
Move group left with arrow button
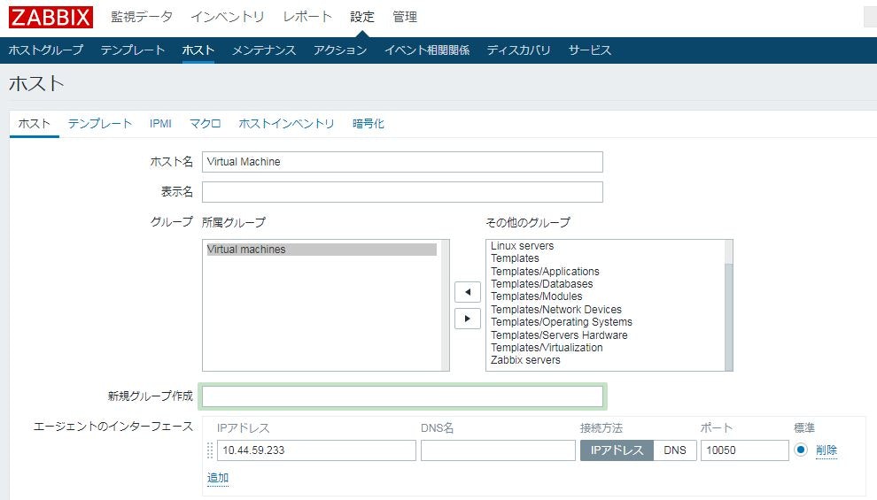468,292
